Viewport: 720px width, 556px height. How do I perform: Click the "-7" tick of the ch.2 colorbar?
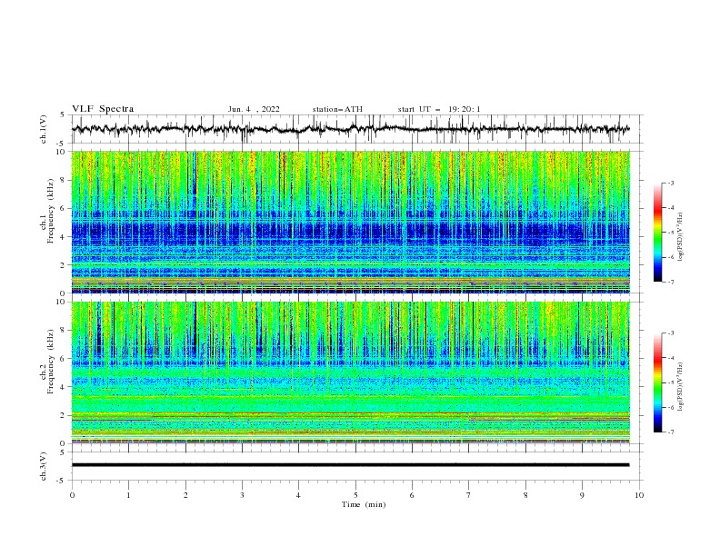point(670,432)
